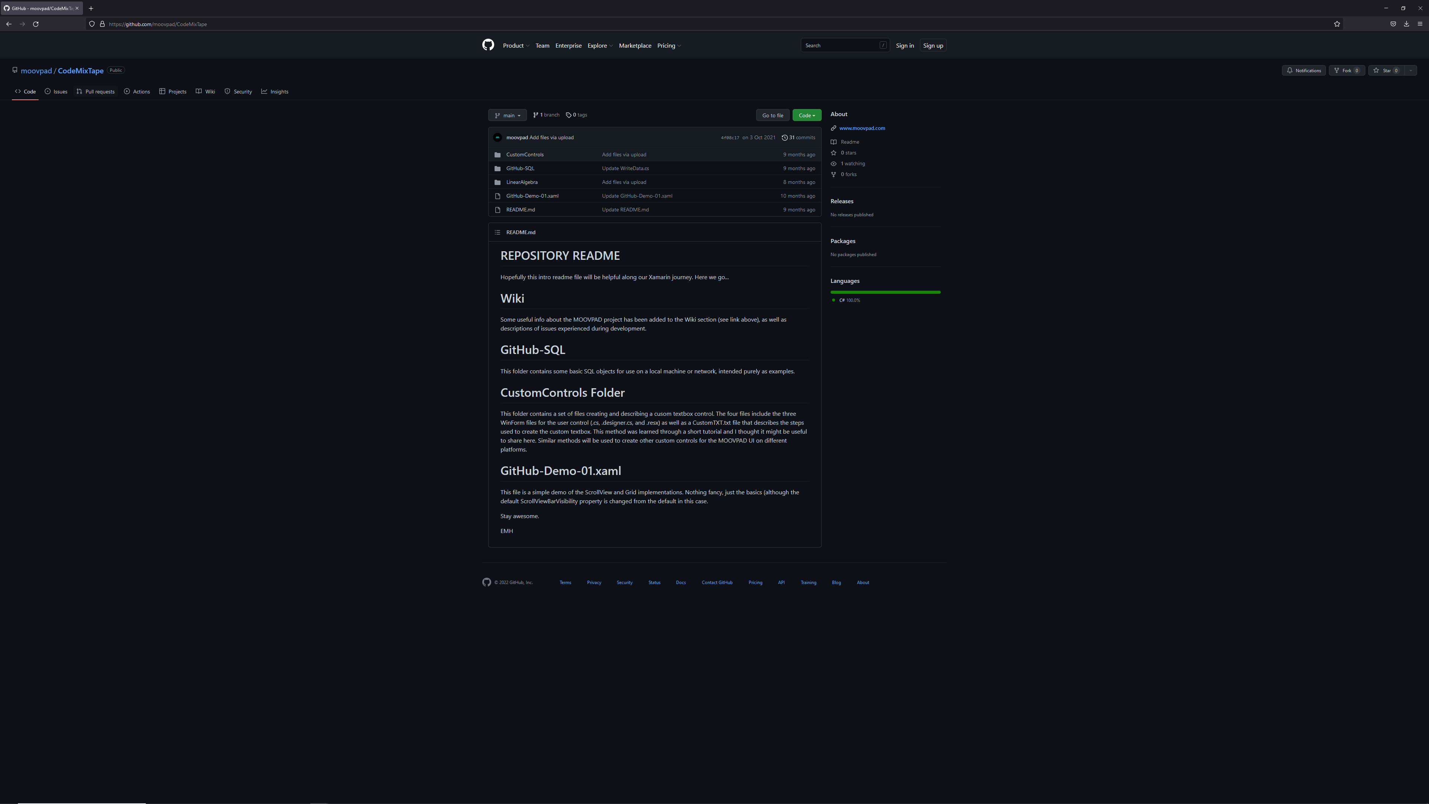Fork the repository with Fork button
Viewport: 1429px width, 804px height.
(1346, 70)
